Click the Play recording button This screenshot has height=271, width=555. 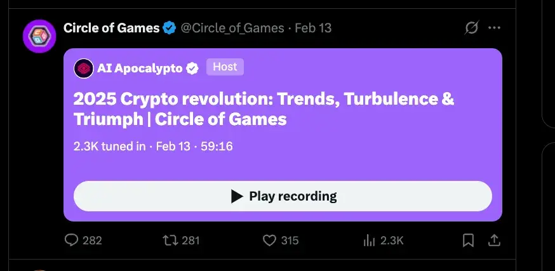(283, 196)
